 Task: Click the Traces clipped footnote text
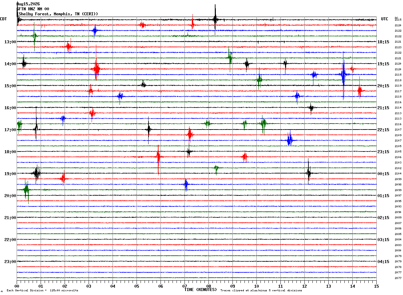pos(261,291)
